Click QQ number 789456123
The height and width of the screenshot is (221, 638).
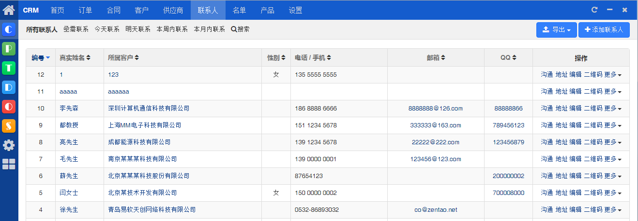(508, 125)
